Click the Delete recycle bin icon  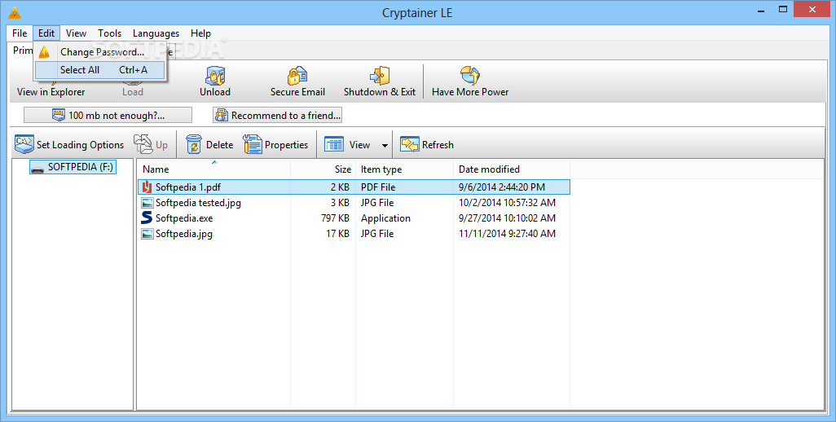pos(194,144)
